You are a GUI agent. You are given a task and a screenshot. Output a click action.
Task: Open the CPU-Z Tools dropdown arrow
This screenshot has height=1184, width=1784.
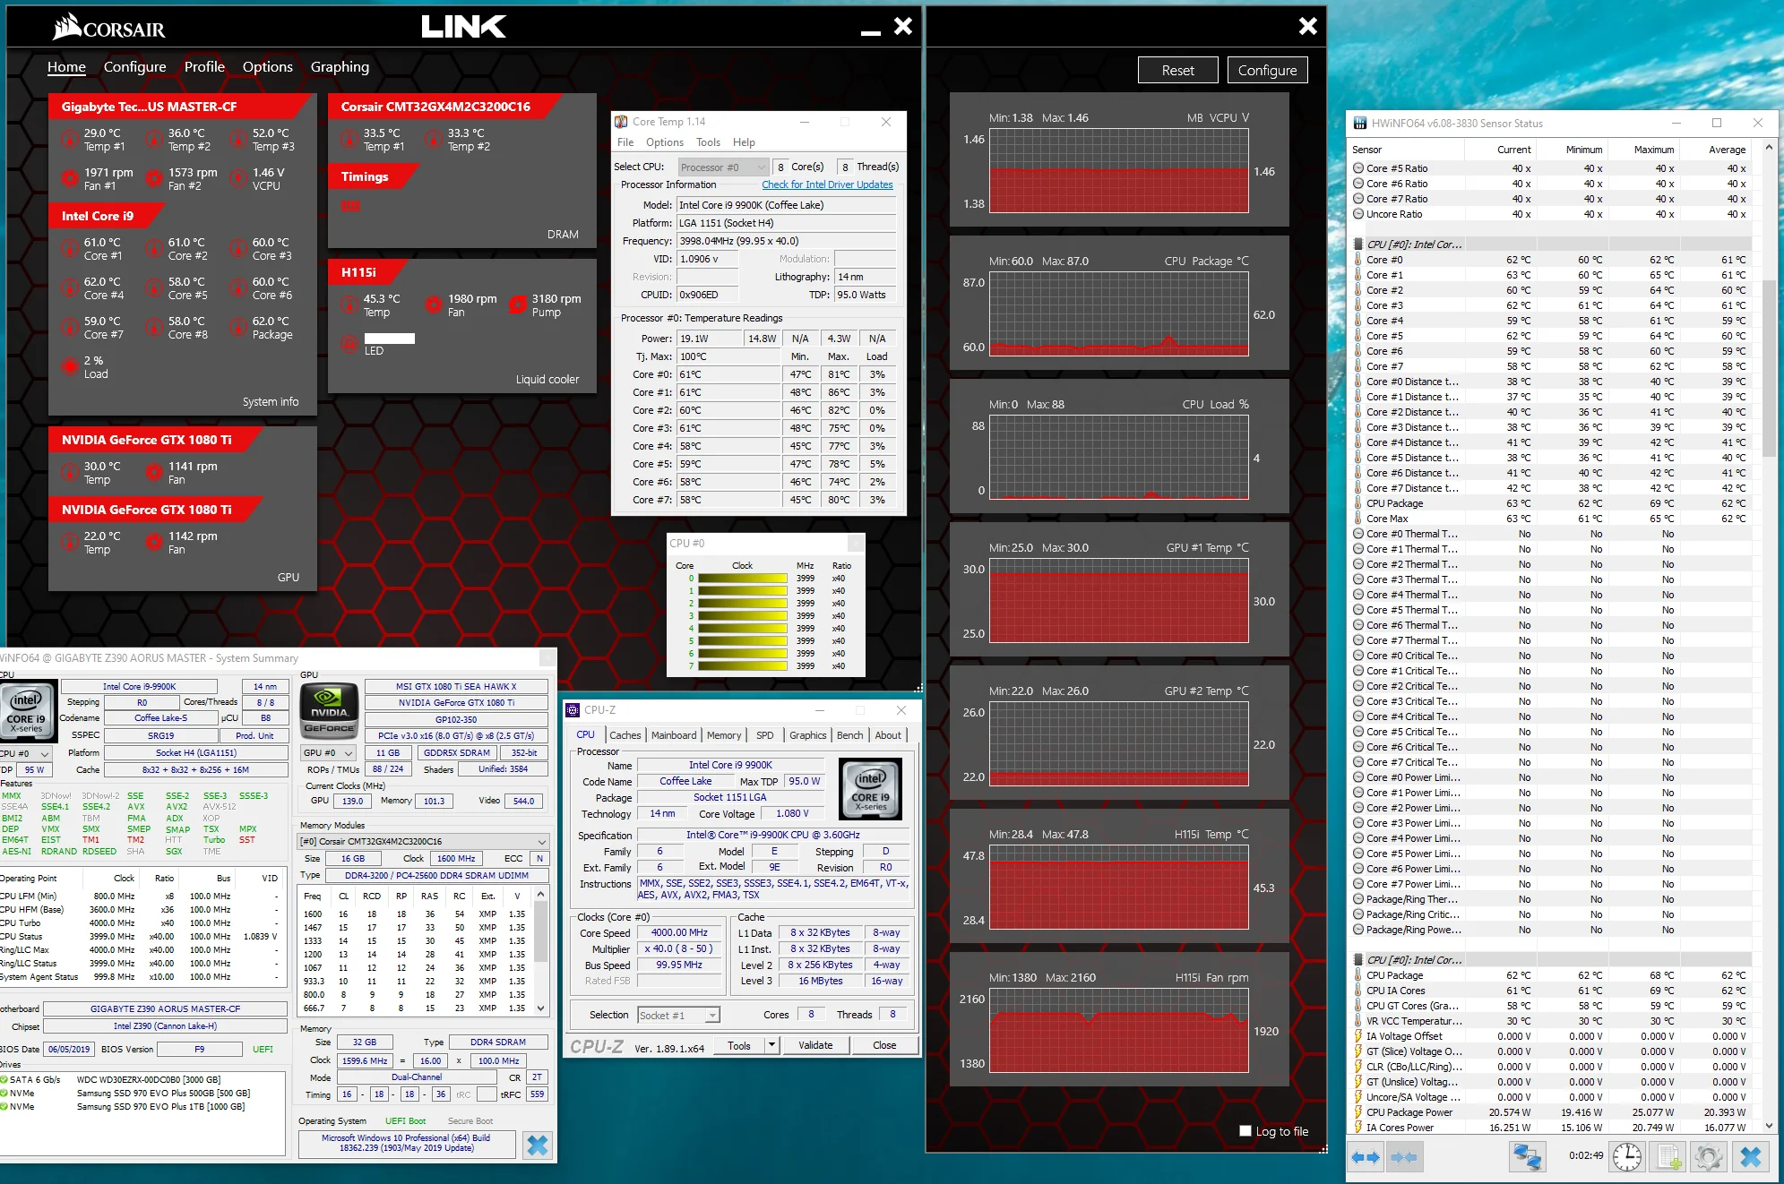tap(771, 1045)
